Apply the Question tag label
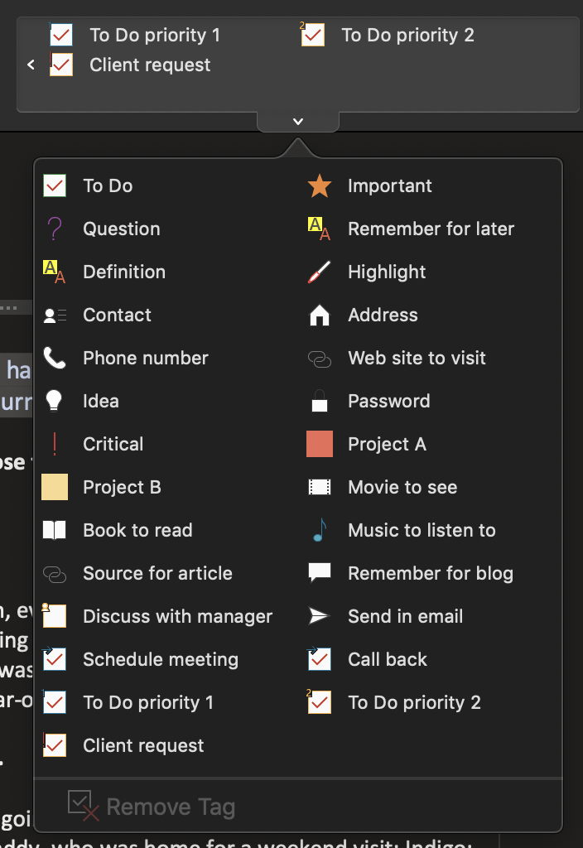 [122, 229]
